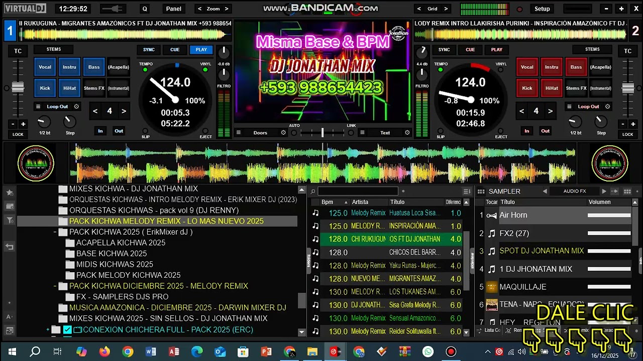The height and width of the screenshot is (361, 643).
Task: Open the Setup settings button
Action: [542, 9]
